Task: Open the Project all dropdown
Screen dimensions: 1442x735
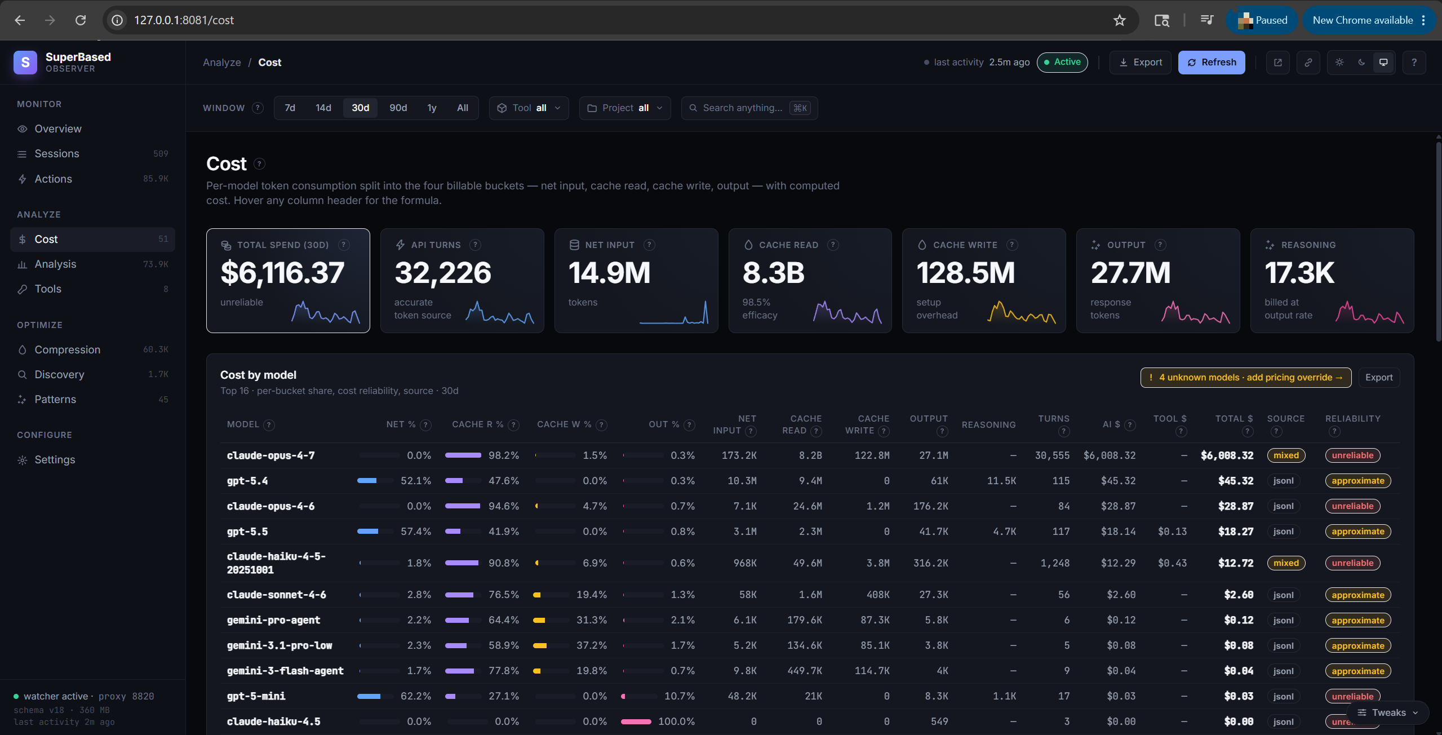Action: [x=625, y=108]
